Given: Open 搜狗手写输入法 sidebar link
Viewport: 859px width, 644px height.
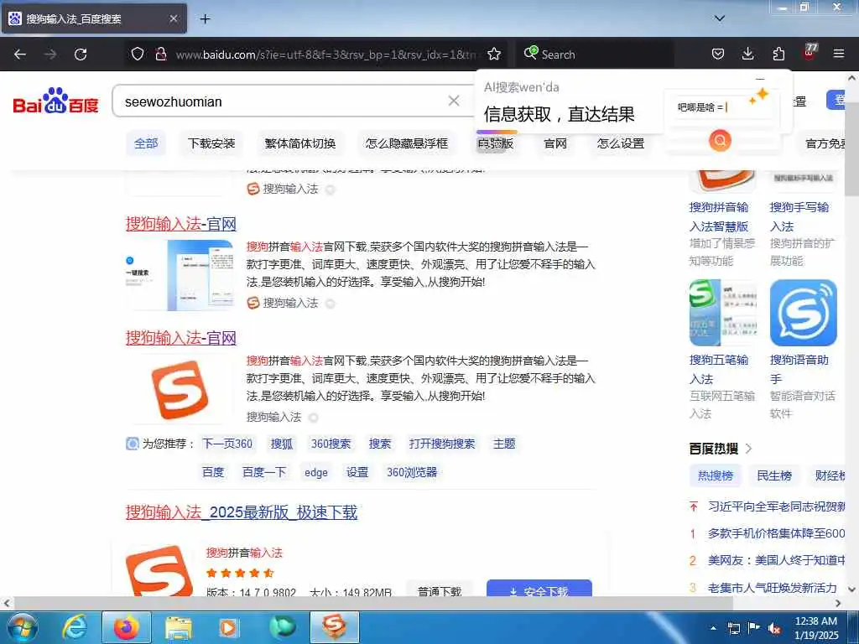Looking at the screenshot, I should [799, 217].
